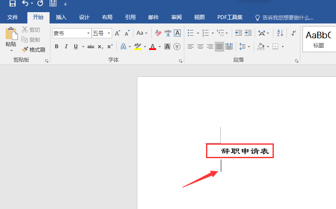336x209 pixels.
Task: Open the Customize Quick Access Toolbar menu
Action: (x=65, y=4)
